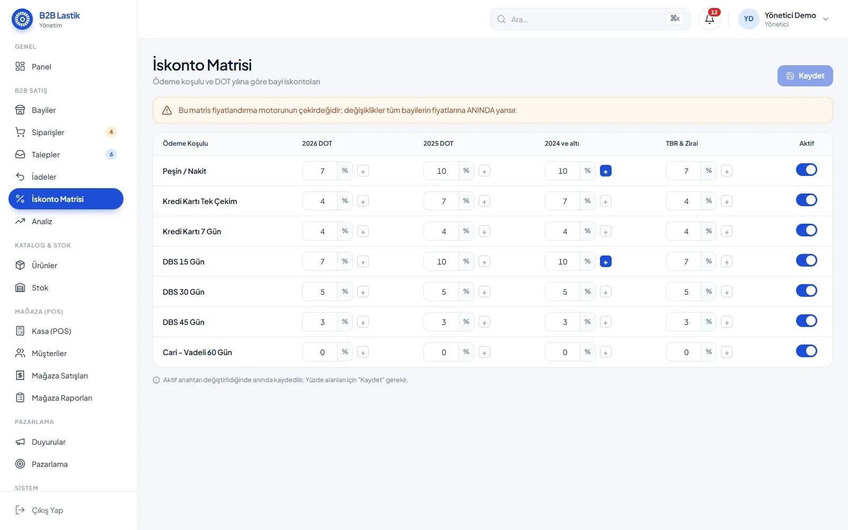This screenshot has width=848, height=530.
Task: Click the search magnifier icon
Action: pos(501,19)
